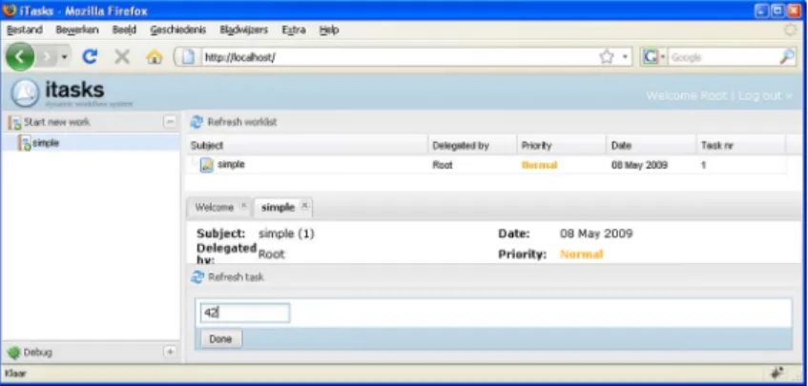808x386 pixels.
Task: Go back using the green back arrow
Action: click(x=20, y=56)
